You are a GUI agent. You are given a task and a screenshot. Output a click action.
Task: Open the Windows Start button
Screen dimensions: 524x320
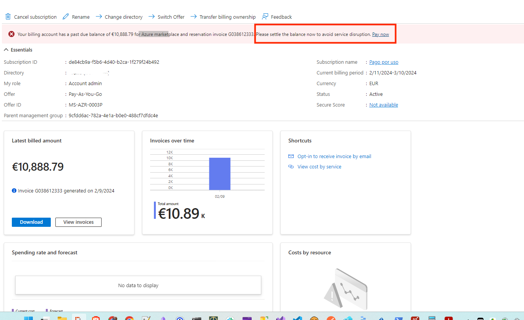coord(28,318)
